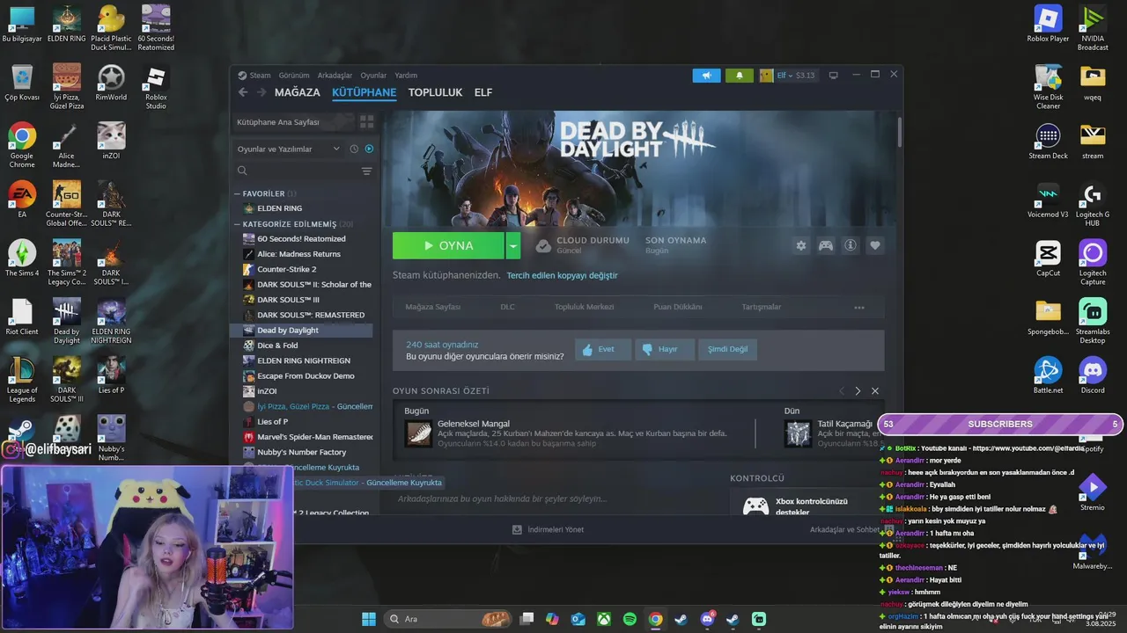Open Discord from the taskbar
Screen dimensions: 1127x633
(707, 619)
